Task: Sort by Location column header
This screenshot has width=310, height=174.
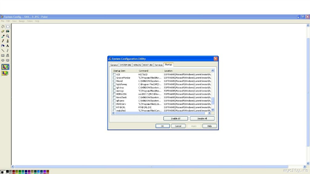Action: pyautogui.click(x=187, y=71)
